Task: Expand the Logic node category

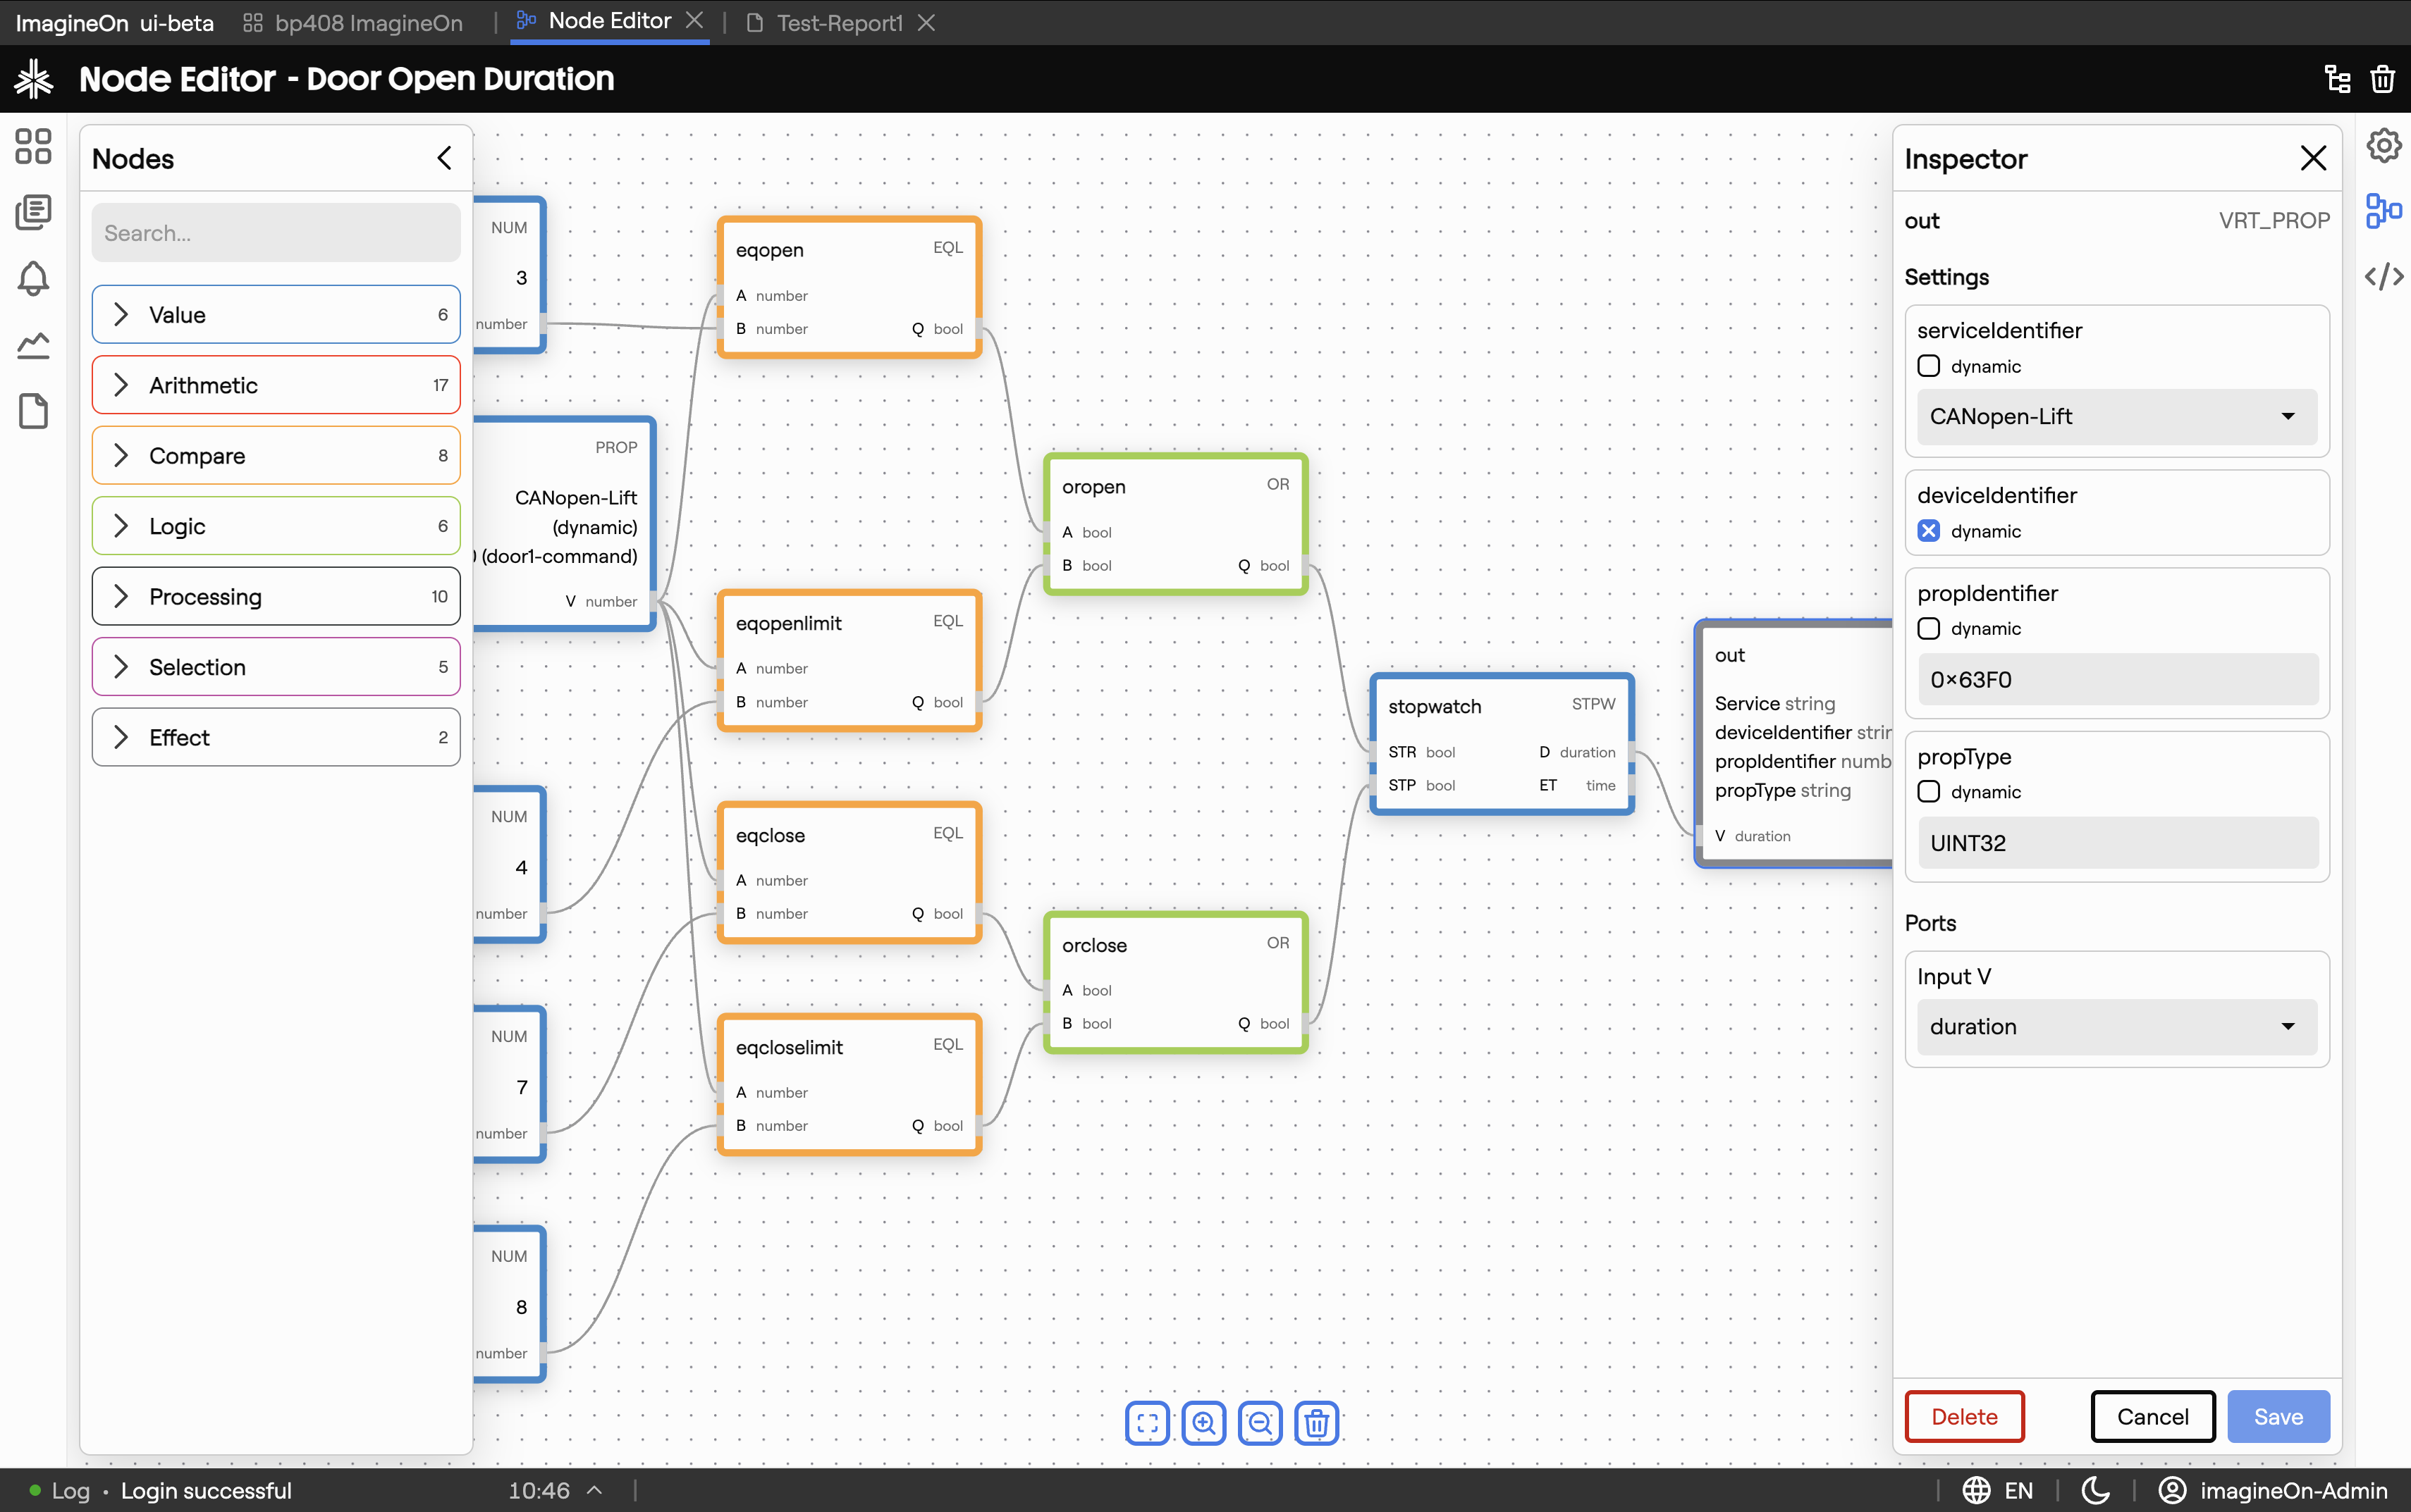Action: click(x=276, y=526)
